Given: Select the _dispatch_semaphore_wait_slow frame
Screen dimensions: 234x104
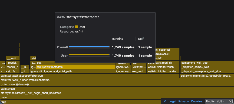Looking at the screenshot, I should coord(207,71).
